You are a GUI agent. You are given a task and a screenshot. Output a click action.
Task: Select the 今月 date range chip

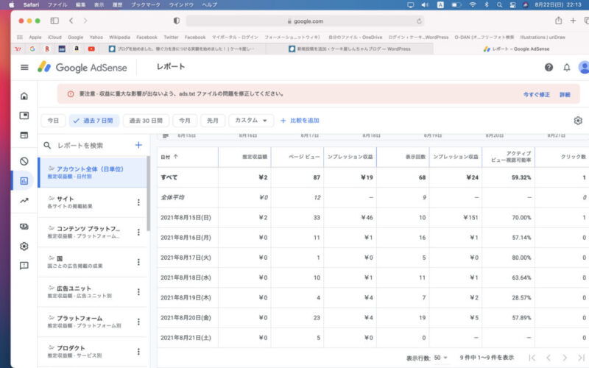tap(185, 121)
